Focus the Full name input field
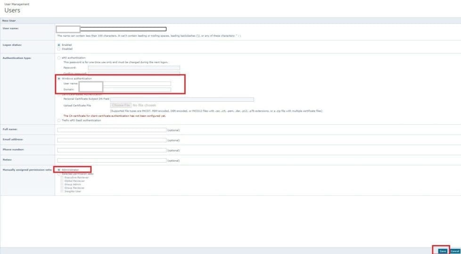This screenshot has height=254, width=461. tap(112, 130)
